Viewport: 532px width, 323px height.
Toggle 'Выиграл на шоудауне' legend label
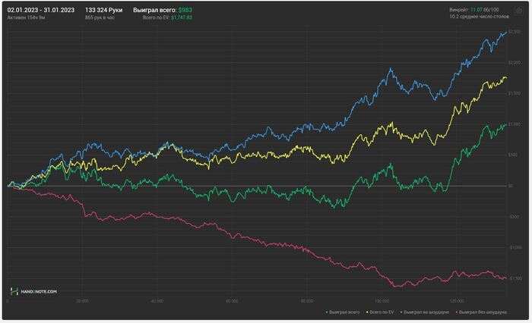(426, 311)
